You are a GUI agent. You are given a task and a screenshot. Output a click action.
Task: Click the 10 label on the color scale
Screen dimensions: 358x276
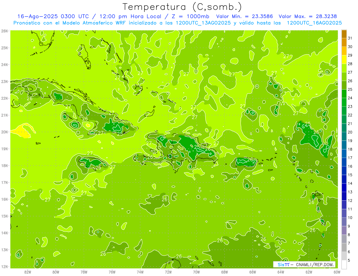pos(350,218)
